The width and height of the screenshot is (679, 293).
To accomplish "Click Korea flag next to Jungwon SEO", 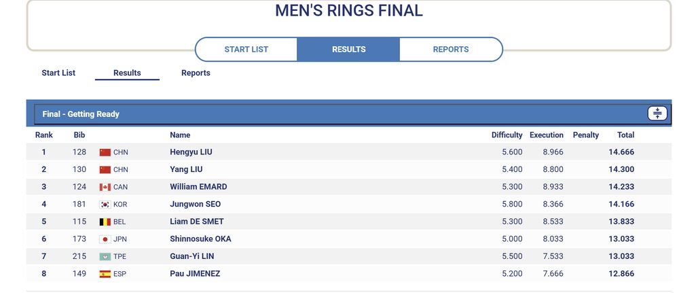I will click(105, 205).
